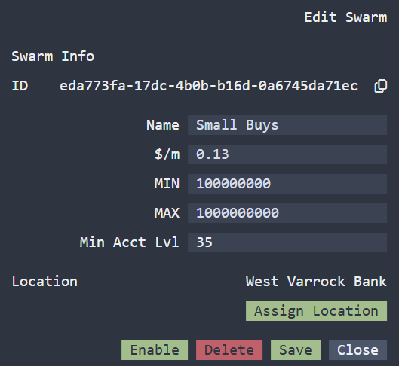This screenshot has height=366, width=399.
Task: Click the Edit Swarm title
Action: coord(345,17)
